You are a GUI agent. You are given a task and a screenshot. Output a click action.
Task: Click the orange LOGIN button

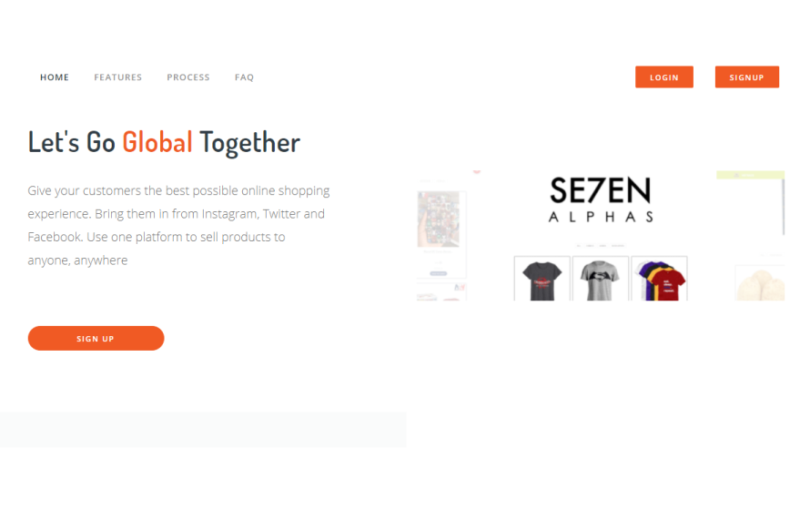(x=663, y=77)
